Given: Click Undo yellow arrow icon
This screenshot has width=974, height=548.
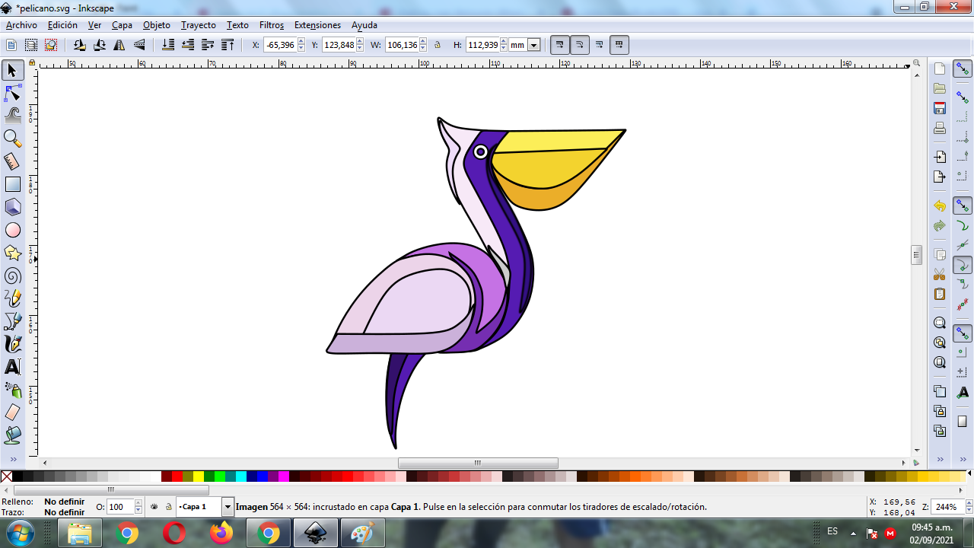Looking at the screenshot, I should [x=940, y=205].
